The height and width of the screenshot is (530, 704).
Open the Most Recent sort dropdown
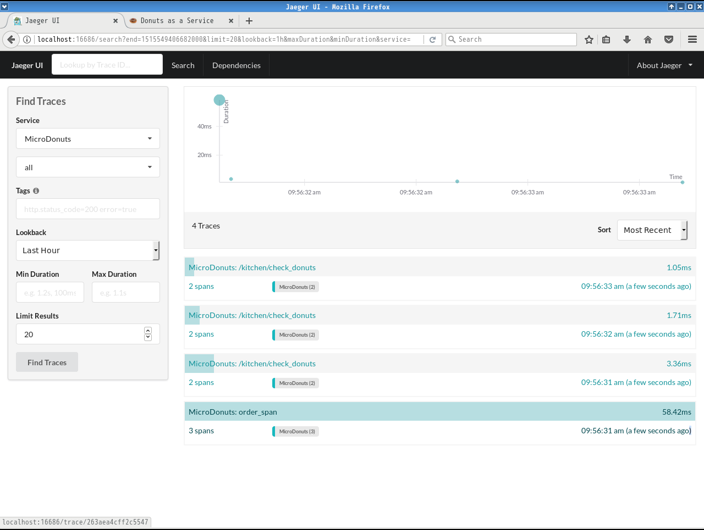[x=652, y=230]
